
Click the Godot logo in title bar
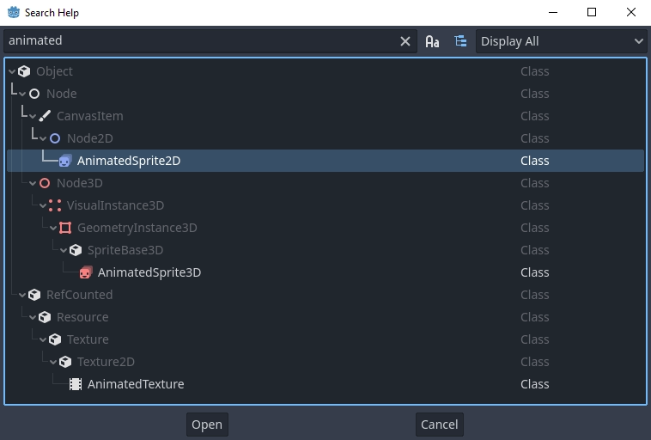(x=12, y=13)
